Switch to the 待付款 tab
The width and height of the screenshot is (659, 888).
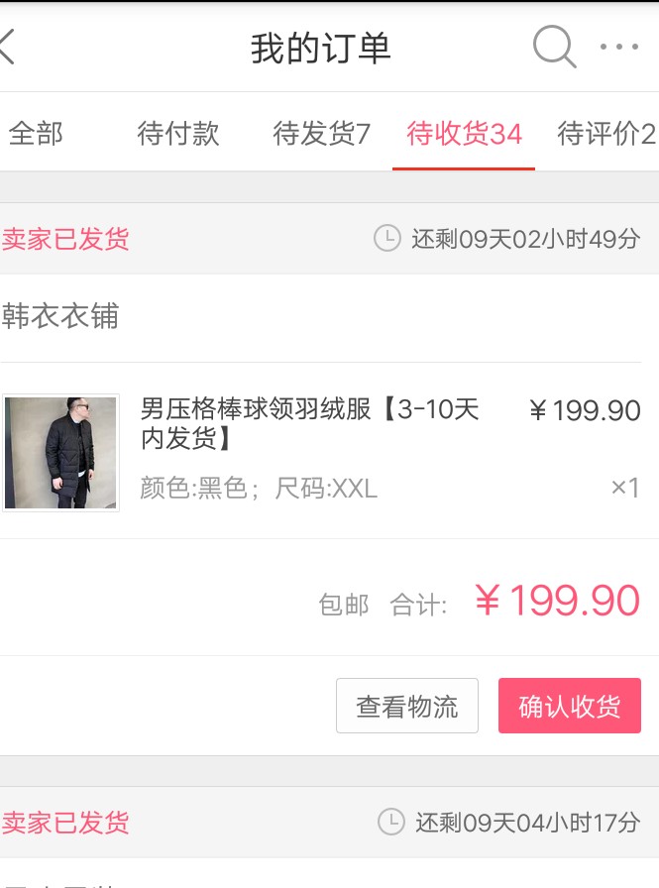coord(178,134)
